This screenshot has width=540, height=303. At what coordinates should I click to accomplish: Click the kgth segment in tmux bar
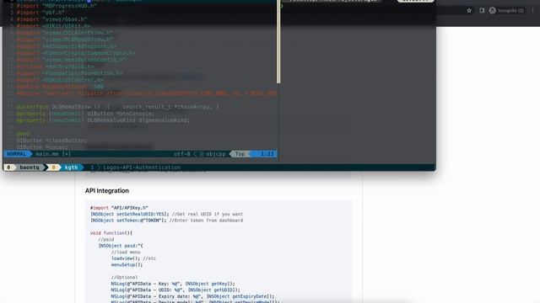[x=71, y=167]
